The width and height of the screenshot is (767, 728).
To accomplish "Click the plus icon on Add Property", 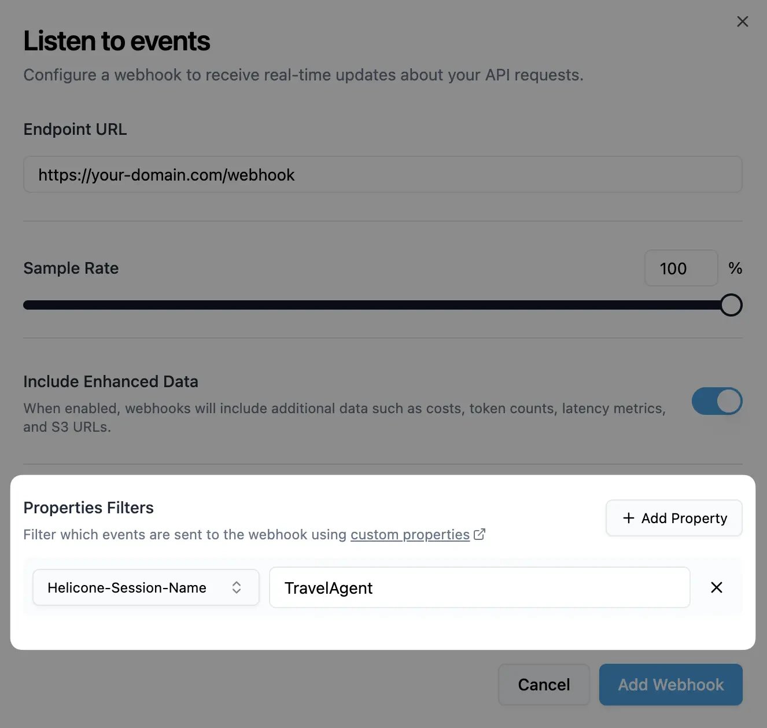I will 628,518.
